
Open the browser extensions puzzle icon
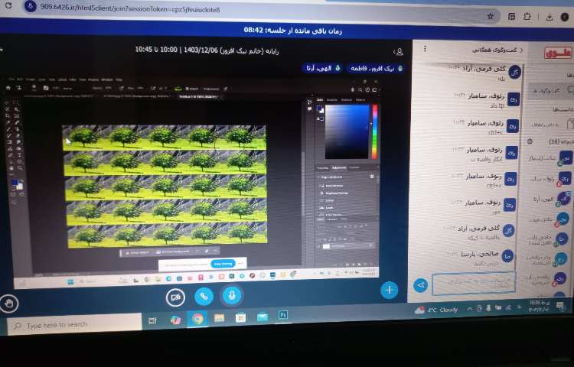(x=527, y=17)
